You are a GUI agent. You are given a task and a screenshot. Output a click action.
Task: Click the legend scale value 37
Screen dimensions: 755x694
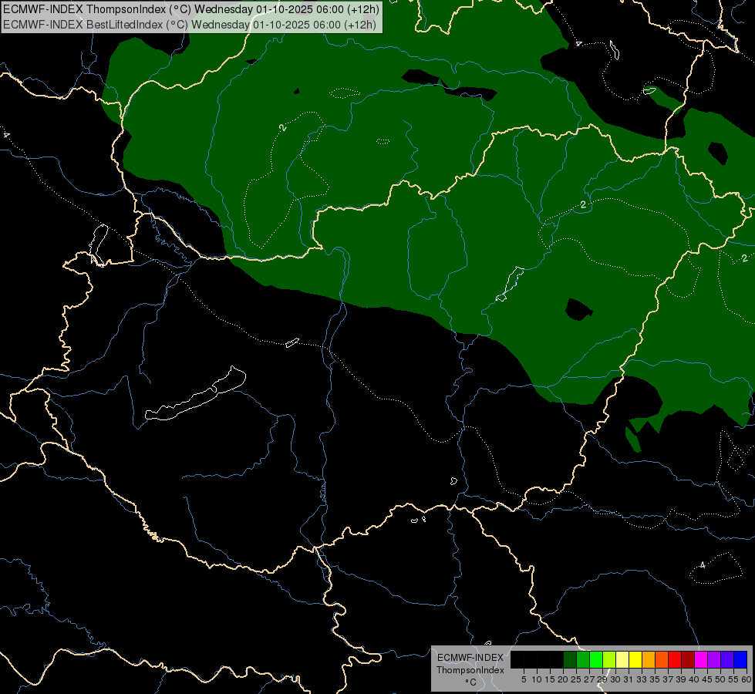[667, 679]
